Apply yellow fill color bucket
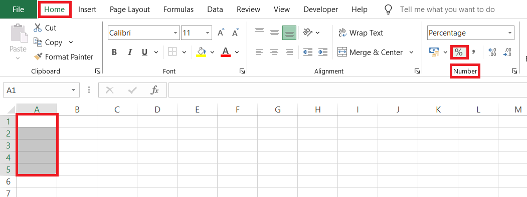This screenshot has height=197, width=527. click(201, 52)
